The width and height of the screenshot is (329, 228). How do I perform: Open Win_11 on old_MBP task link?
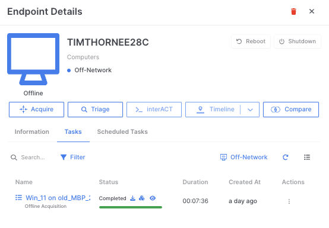[x=58, y=198]
